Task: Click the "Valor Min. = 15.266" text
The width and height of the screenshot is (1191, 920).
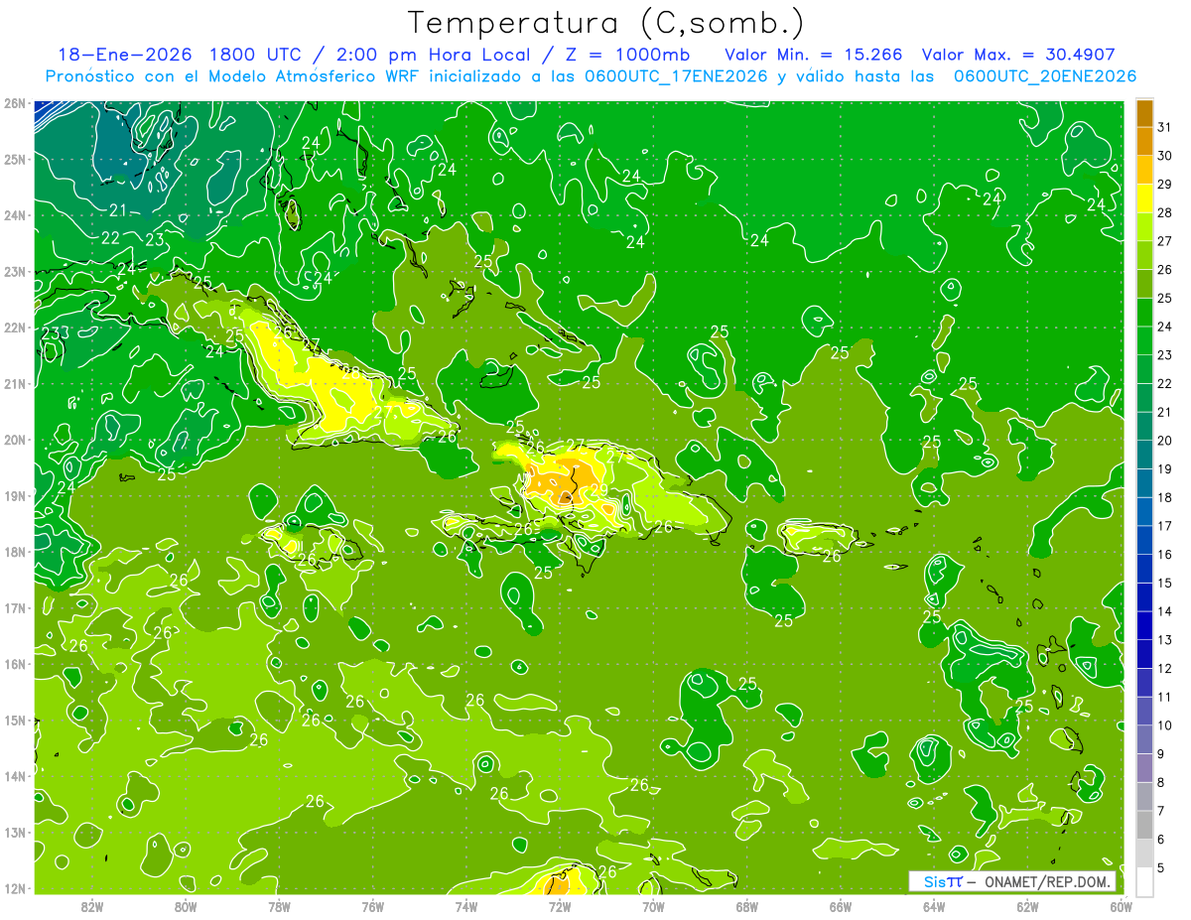Action: point(814,55)
